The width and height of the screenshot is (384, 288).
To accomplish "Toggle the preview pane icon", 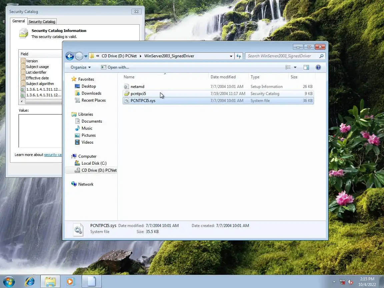I will 306,67.
